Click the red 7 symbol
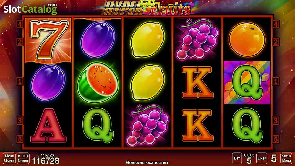Screen dimensions: 295x166 48,40
